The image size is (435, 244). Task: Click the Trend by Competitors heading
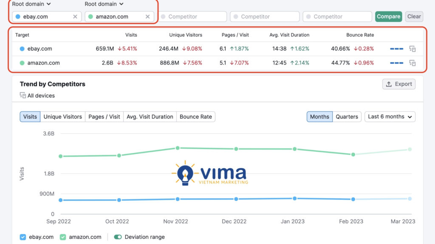click(52, 84)
